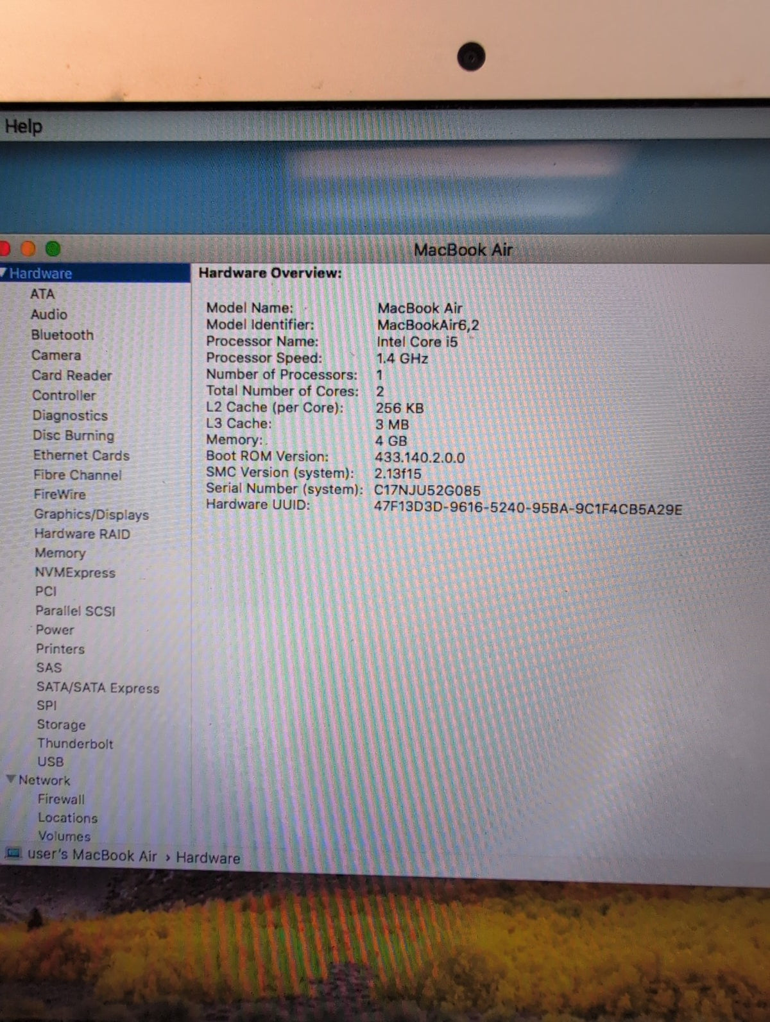Click the Boot ROM version 433.140.2.0.0
The height and width of the screenshot is (1022, 770).
pos(420,458)
